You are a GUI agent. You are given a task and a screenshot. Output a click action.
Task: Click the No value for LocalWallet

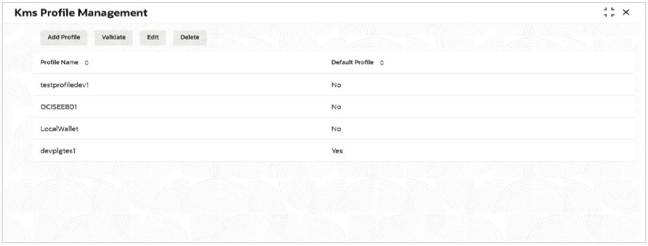coord(336,129)
